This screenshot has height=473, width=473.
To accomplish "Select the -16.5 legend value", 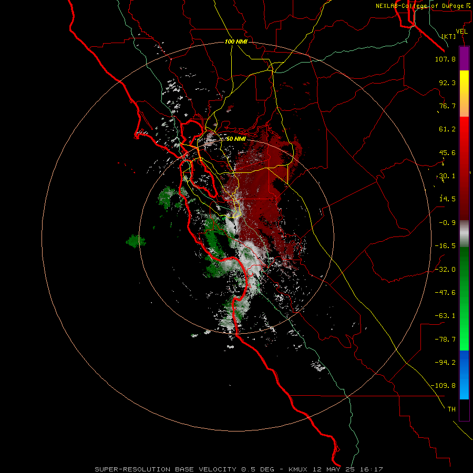I will pyautogui.click(x=445, y=246).
